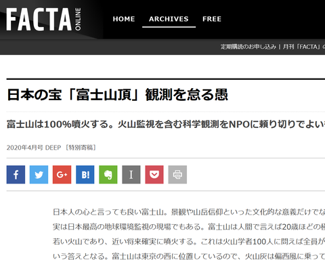Share article on Twitter
Image resolution: width=325 pixels, height=260 pixels.
coord(39,175)
